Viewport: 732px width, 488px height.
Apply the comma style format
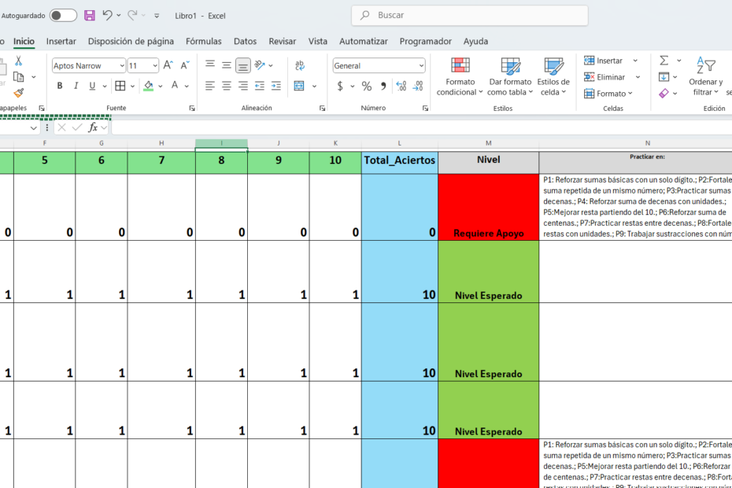[383, 86]
